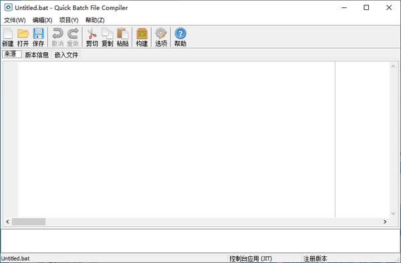The image size is (401, 263).
Task: Open a file with 打开 icon
Action: pos(23,37)
